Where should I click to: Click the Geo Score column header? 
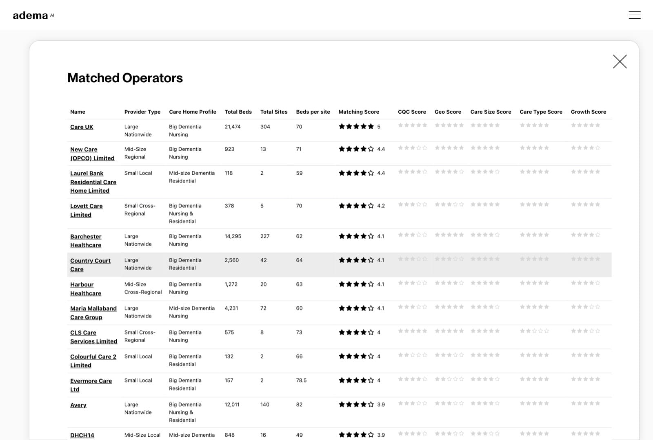448,112
